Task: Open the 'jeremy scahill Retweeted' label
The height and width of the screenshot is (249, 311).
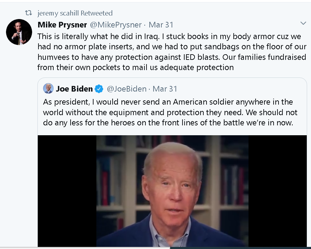Action: tap(75, 13)
